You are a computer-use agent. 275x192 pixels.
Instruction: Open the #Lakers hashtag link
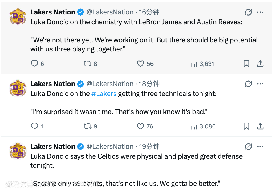tap(104, 94)
